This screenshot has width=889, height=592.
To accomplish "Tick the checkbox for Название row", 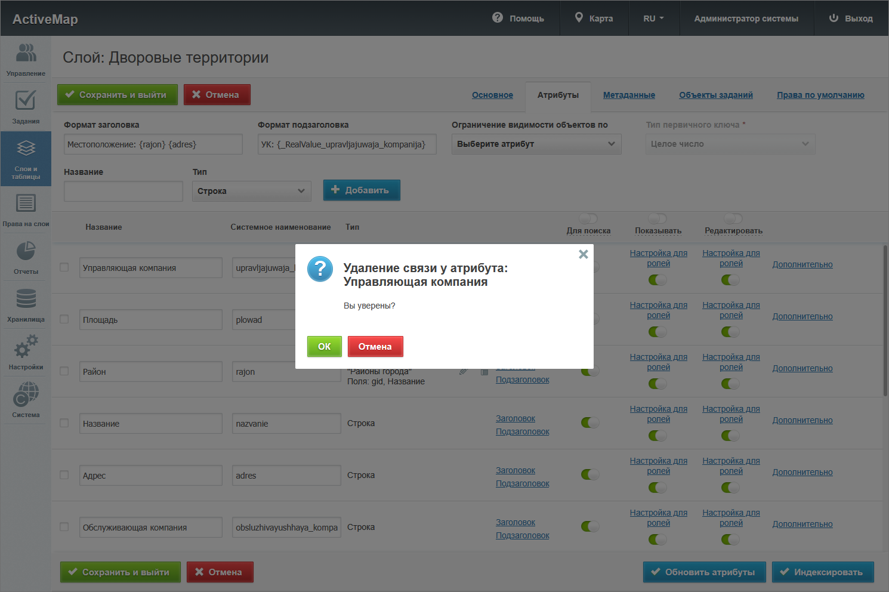I will coord(64,423).
